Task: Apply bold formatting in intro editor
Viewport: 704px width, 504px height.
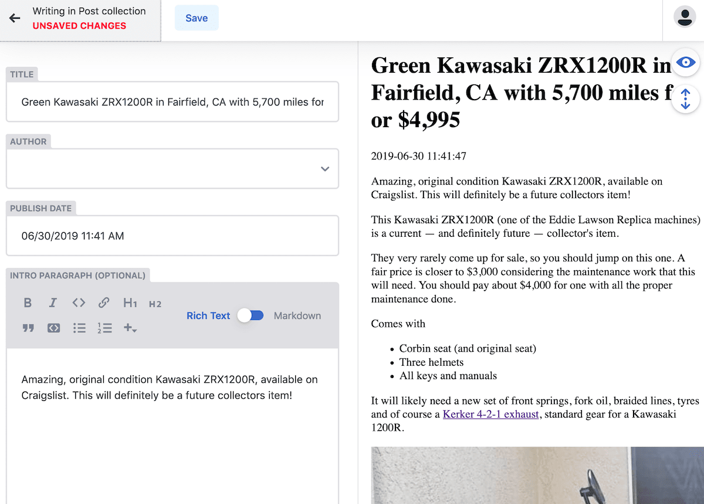Action: coord(28,303)
